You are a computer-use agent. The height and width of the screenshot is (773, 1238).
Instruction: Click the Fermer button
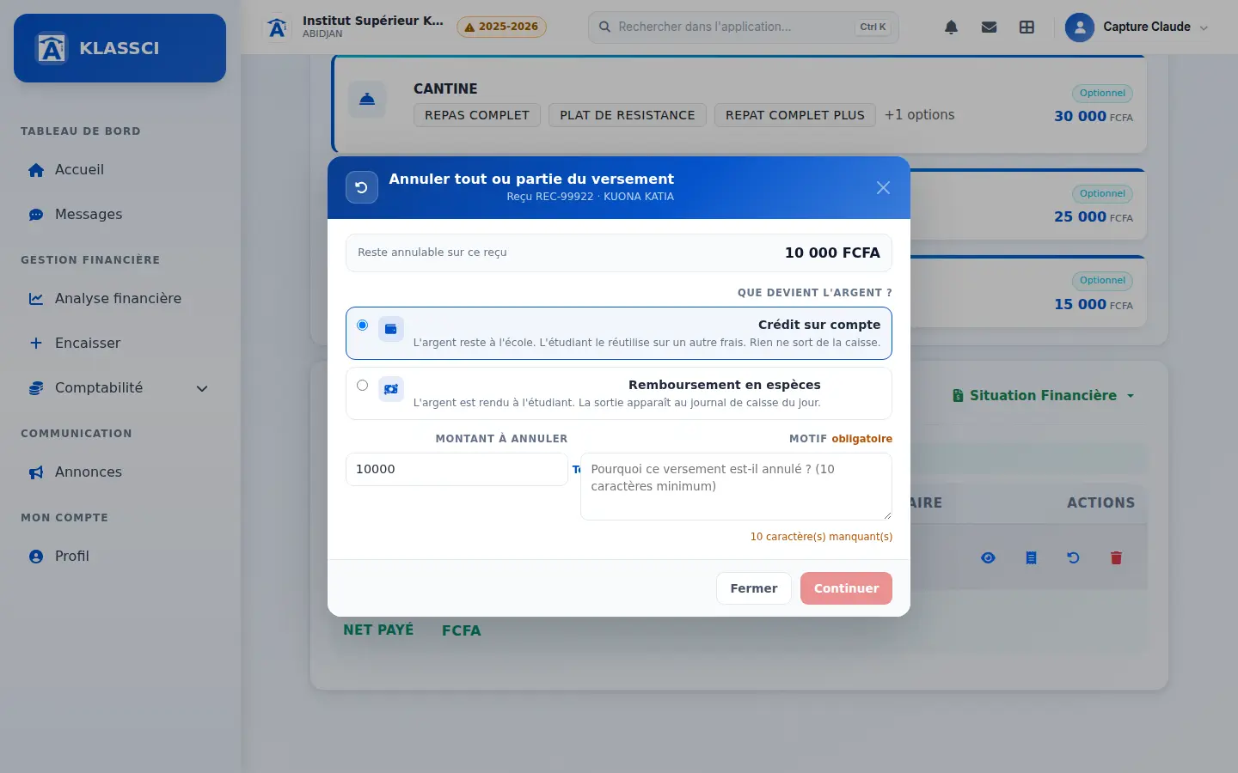click(754, 588)
